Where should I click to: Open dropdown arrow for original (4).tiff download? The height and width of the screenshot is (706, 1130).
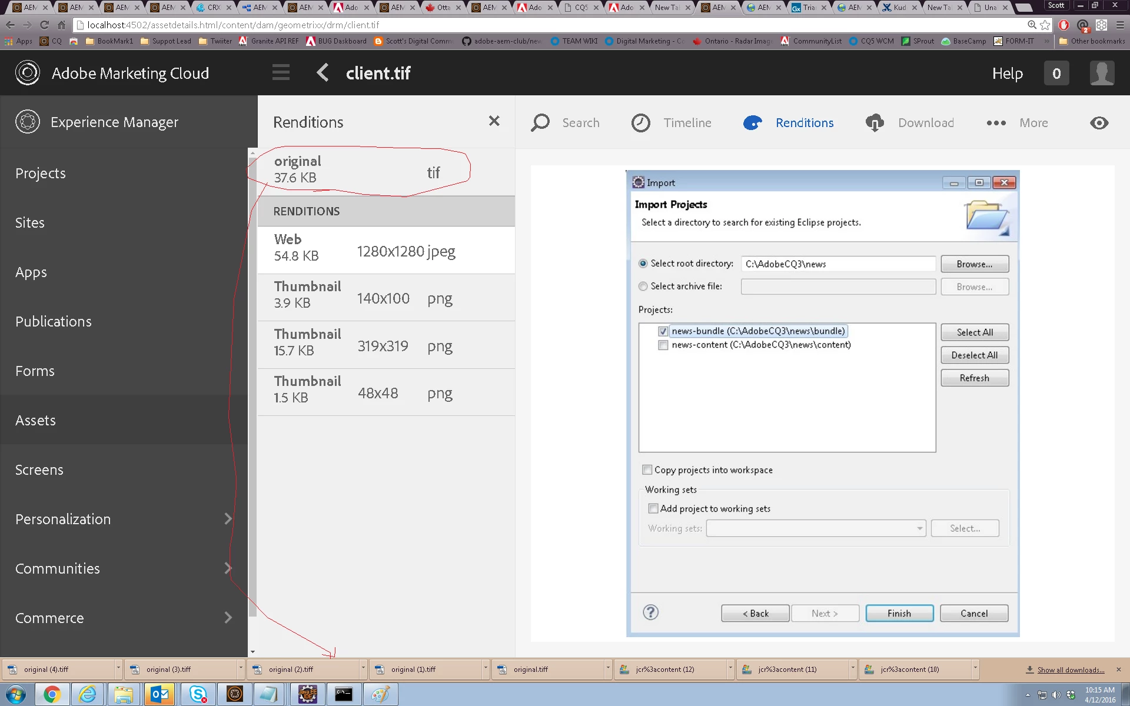pyautogui.click(x=118, y=669)
